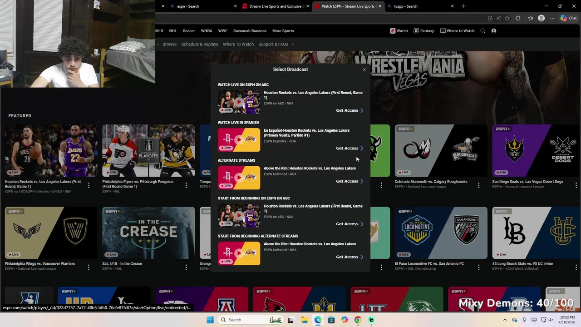Open the Watch link with red icon

point(399,31)
